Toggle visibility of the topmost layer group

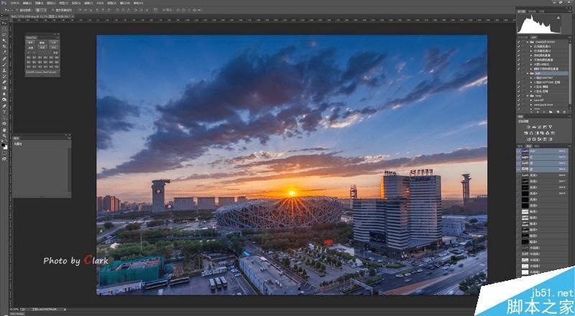tap(518, 42)
